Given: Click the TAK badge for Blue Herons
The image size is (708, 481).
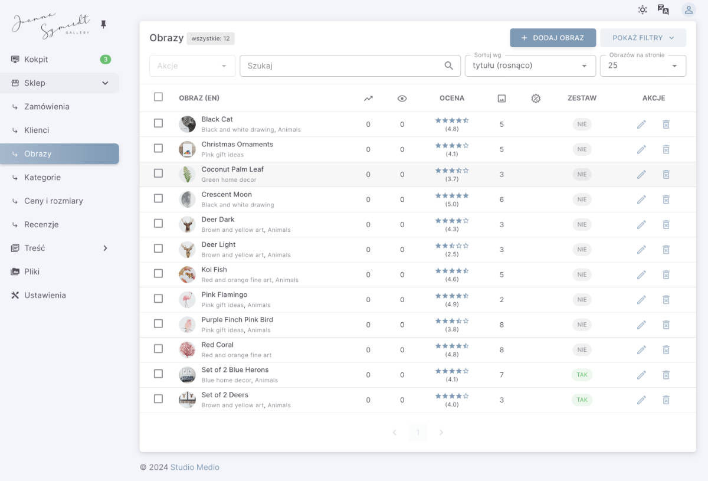Looking at the screenshot, I should (x=582, y=375).
